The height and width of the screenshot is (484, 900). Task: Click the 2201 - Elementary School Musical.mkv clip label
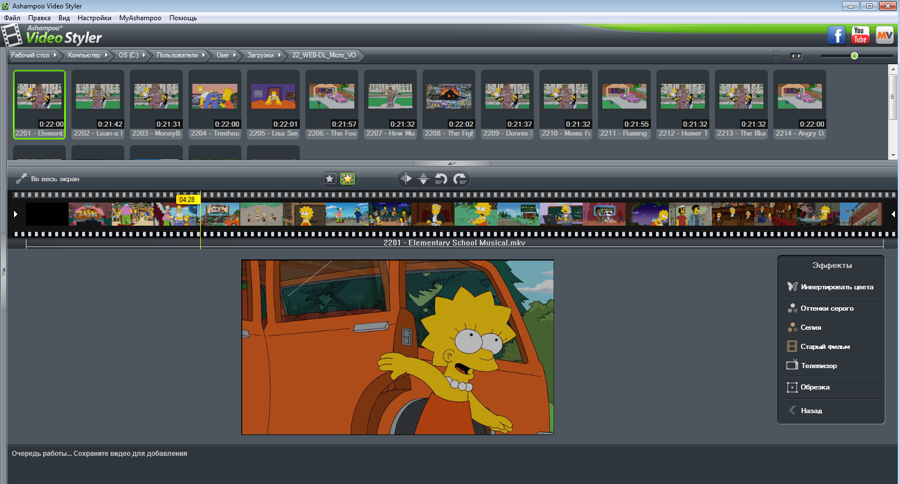[x=454, y=243]
